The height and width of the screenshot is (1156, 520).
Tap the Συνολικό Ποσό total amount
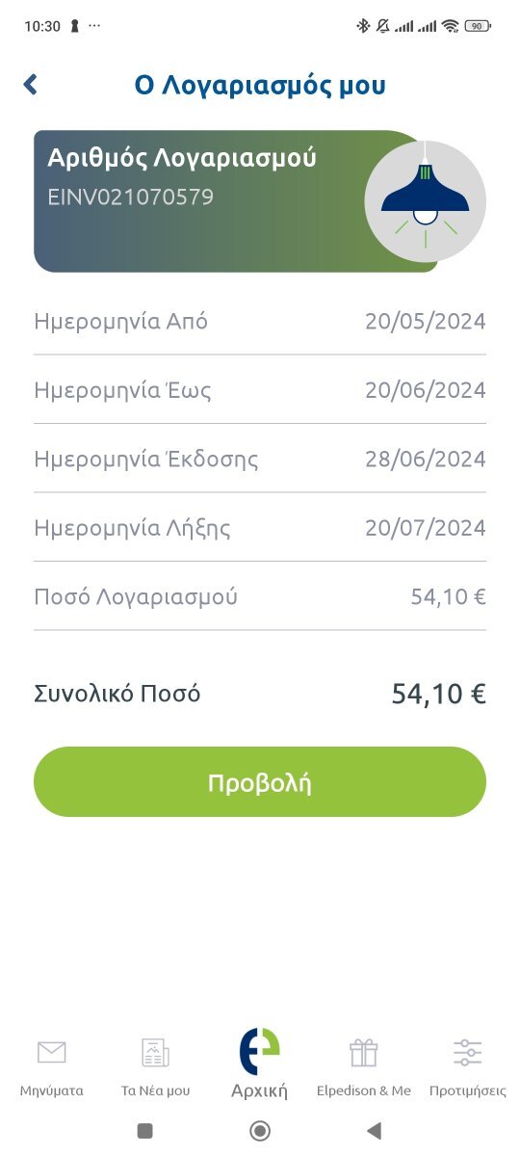pyautogui.click(x=438, y=694)
